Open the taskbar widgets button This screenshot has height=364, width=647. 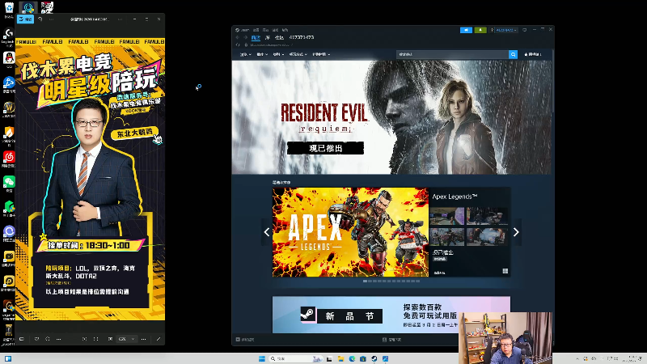click(x=8, y=358)
